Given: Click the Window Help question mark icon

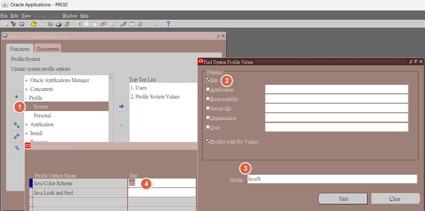Looking at the screenshot, I should pyautogui.click(x=168, y=24).
